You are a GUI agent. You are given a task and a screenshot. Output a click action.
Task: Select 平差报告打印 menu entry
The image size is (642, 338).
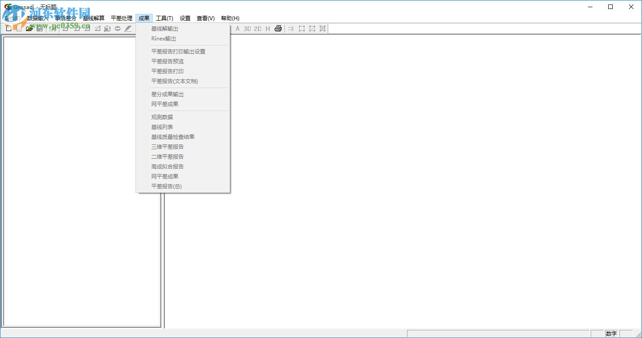click(183, 71)
